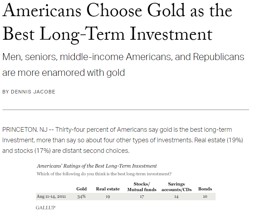Click the subheadline about men and seniors
The height and width of the screenshot is (215, 254).
[x=123, y=57]
